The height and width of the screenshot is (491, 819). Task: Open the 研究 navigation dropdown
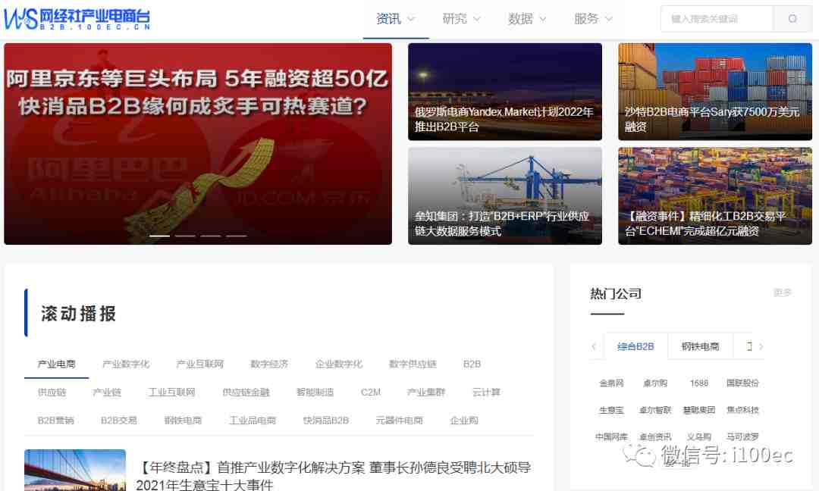coord(461,19)
